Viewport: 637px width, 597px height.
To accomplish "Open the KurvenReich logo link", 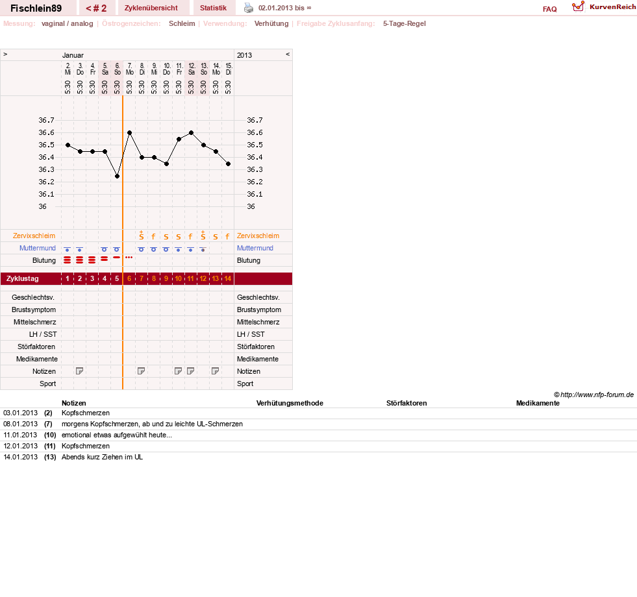I will 604,7.
